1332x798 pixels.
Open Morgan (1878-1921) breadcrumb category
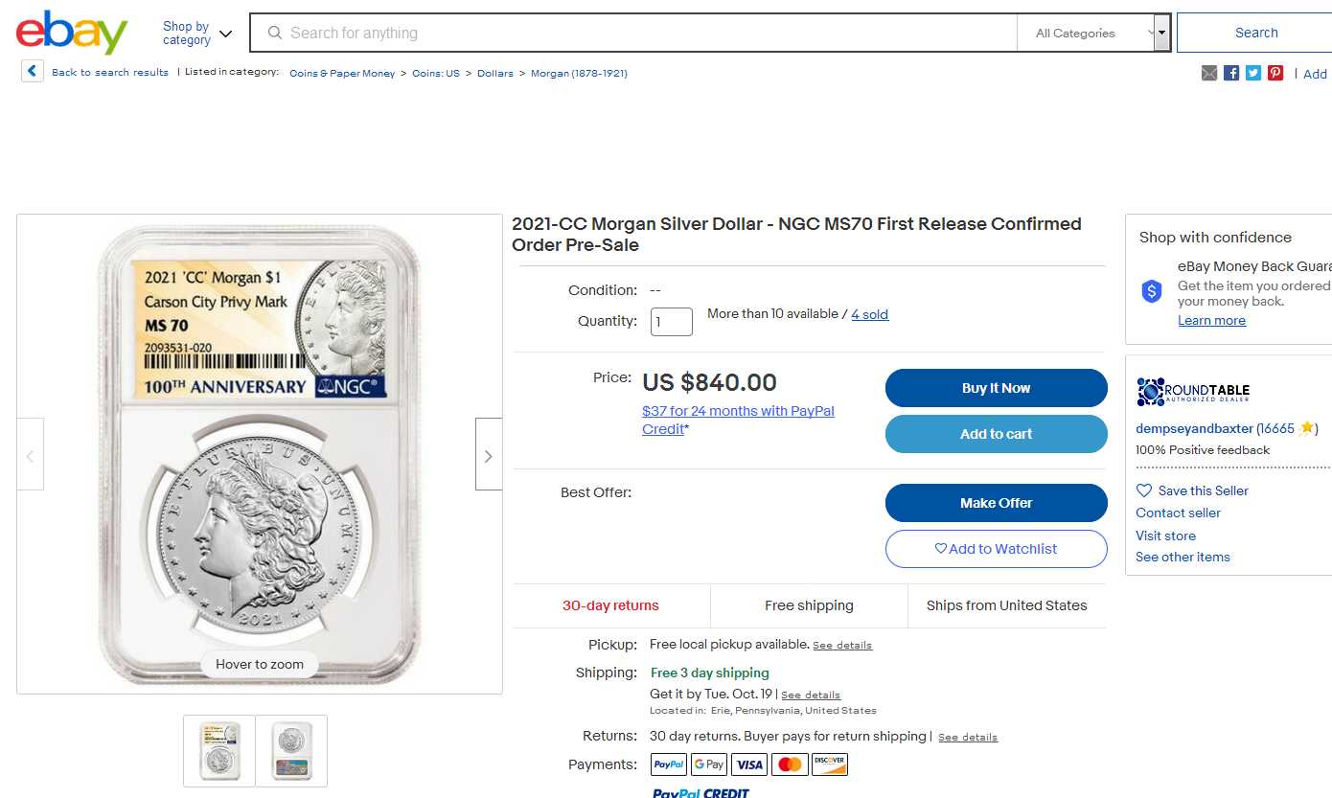click(579, 74)
